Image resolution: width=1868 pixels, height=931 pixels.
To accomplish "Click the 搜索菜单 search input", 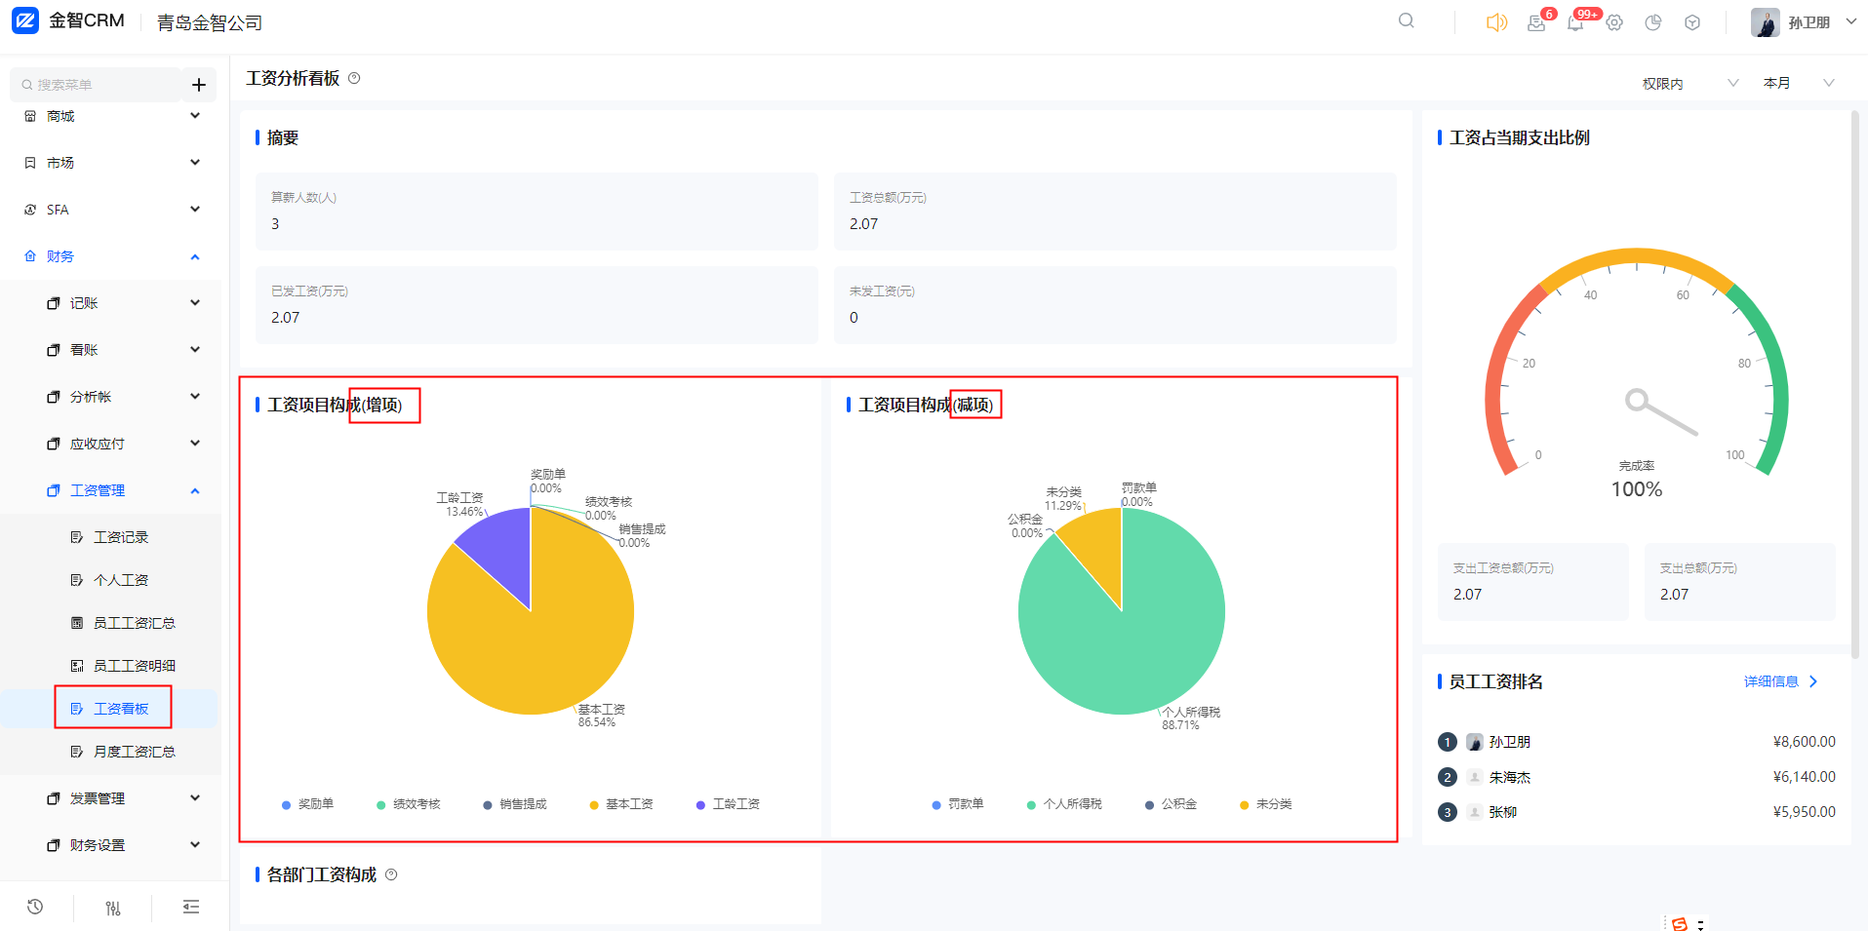I will click(x=96, y=85).
